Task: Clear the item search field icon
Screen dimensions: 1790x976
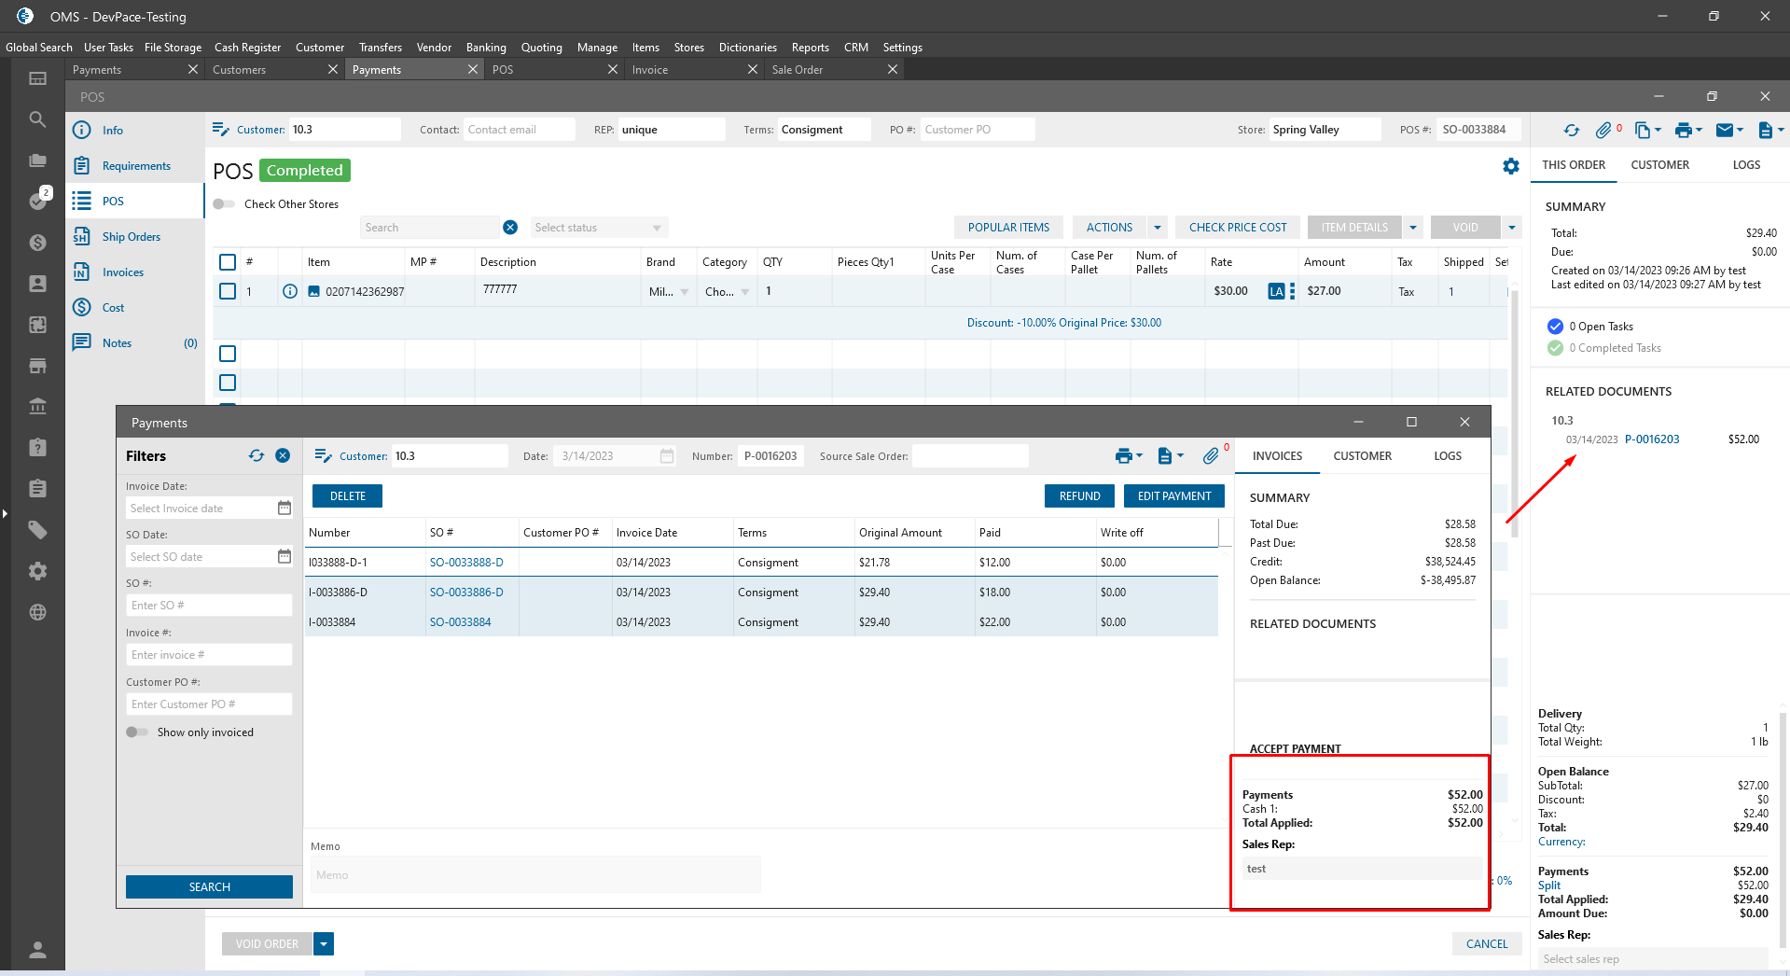Action: tap(510, 228)
